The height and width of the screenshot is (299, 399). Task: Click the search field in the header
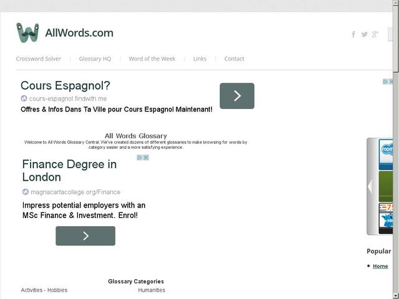pyautogui.click(x=390, y=34)
